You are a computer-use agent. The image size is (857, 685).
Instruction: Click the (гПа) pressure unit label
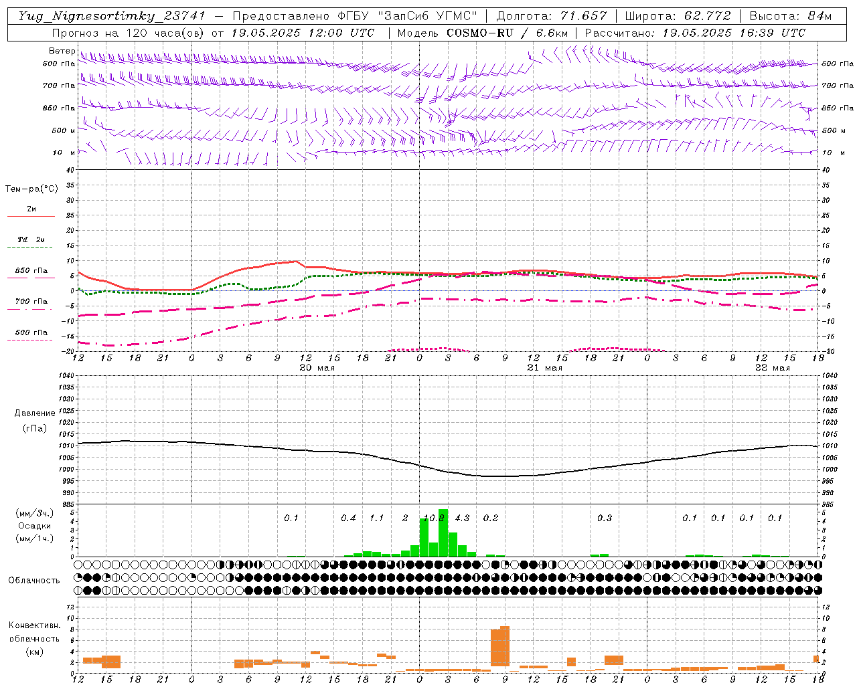point(35,429)
